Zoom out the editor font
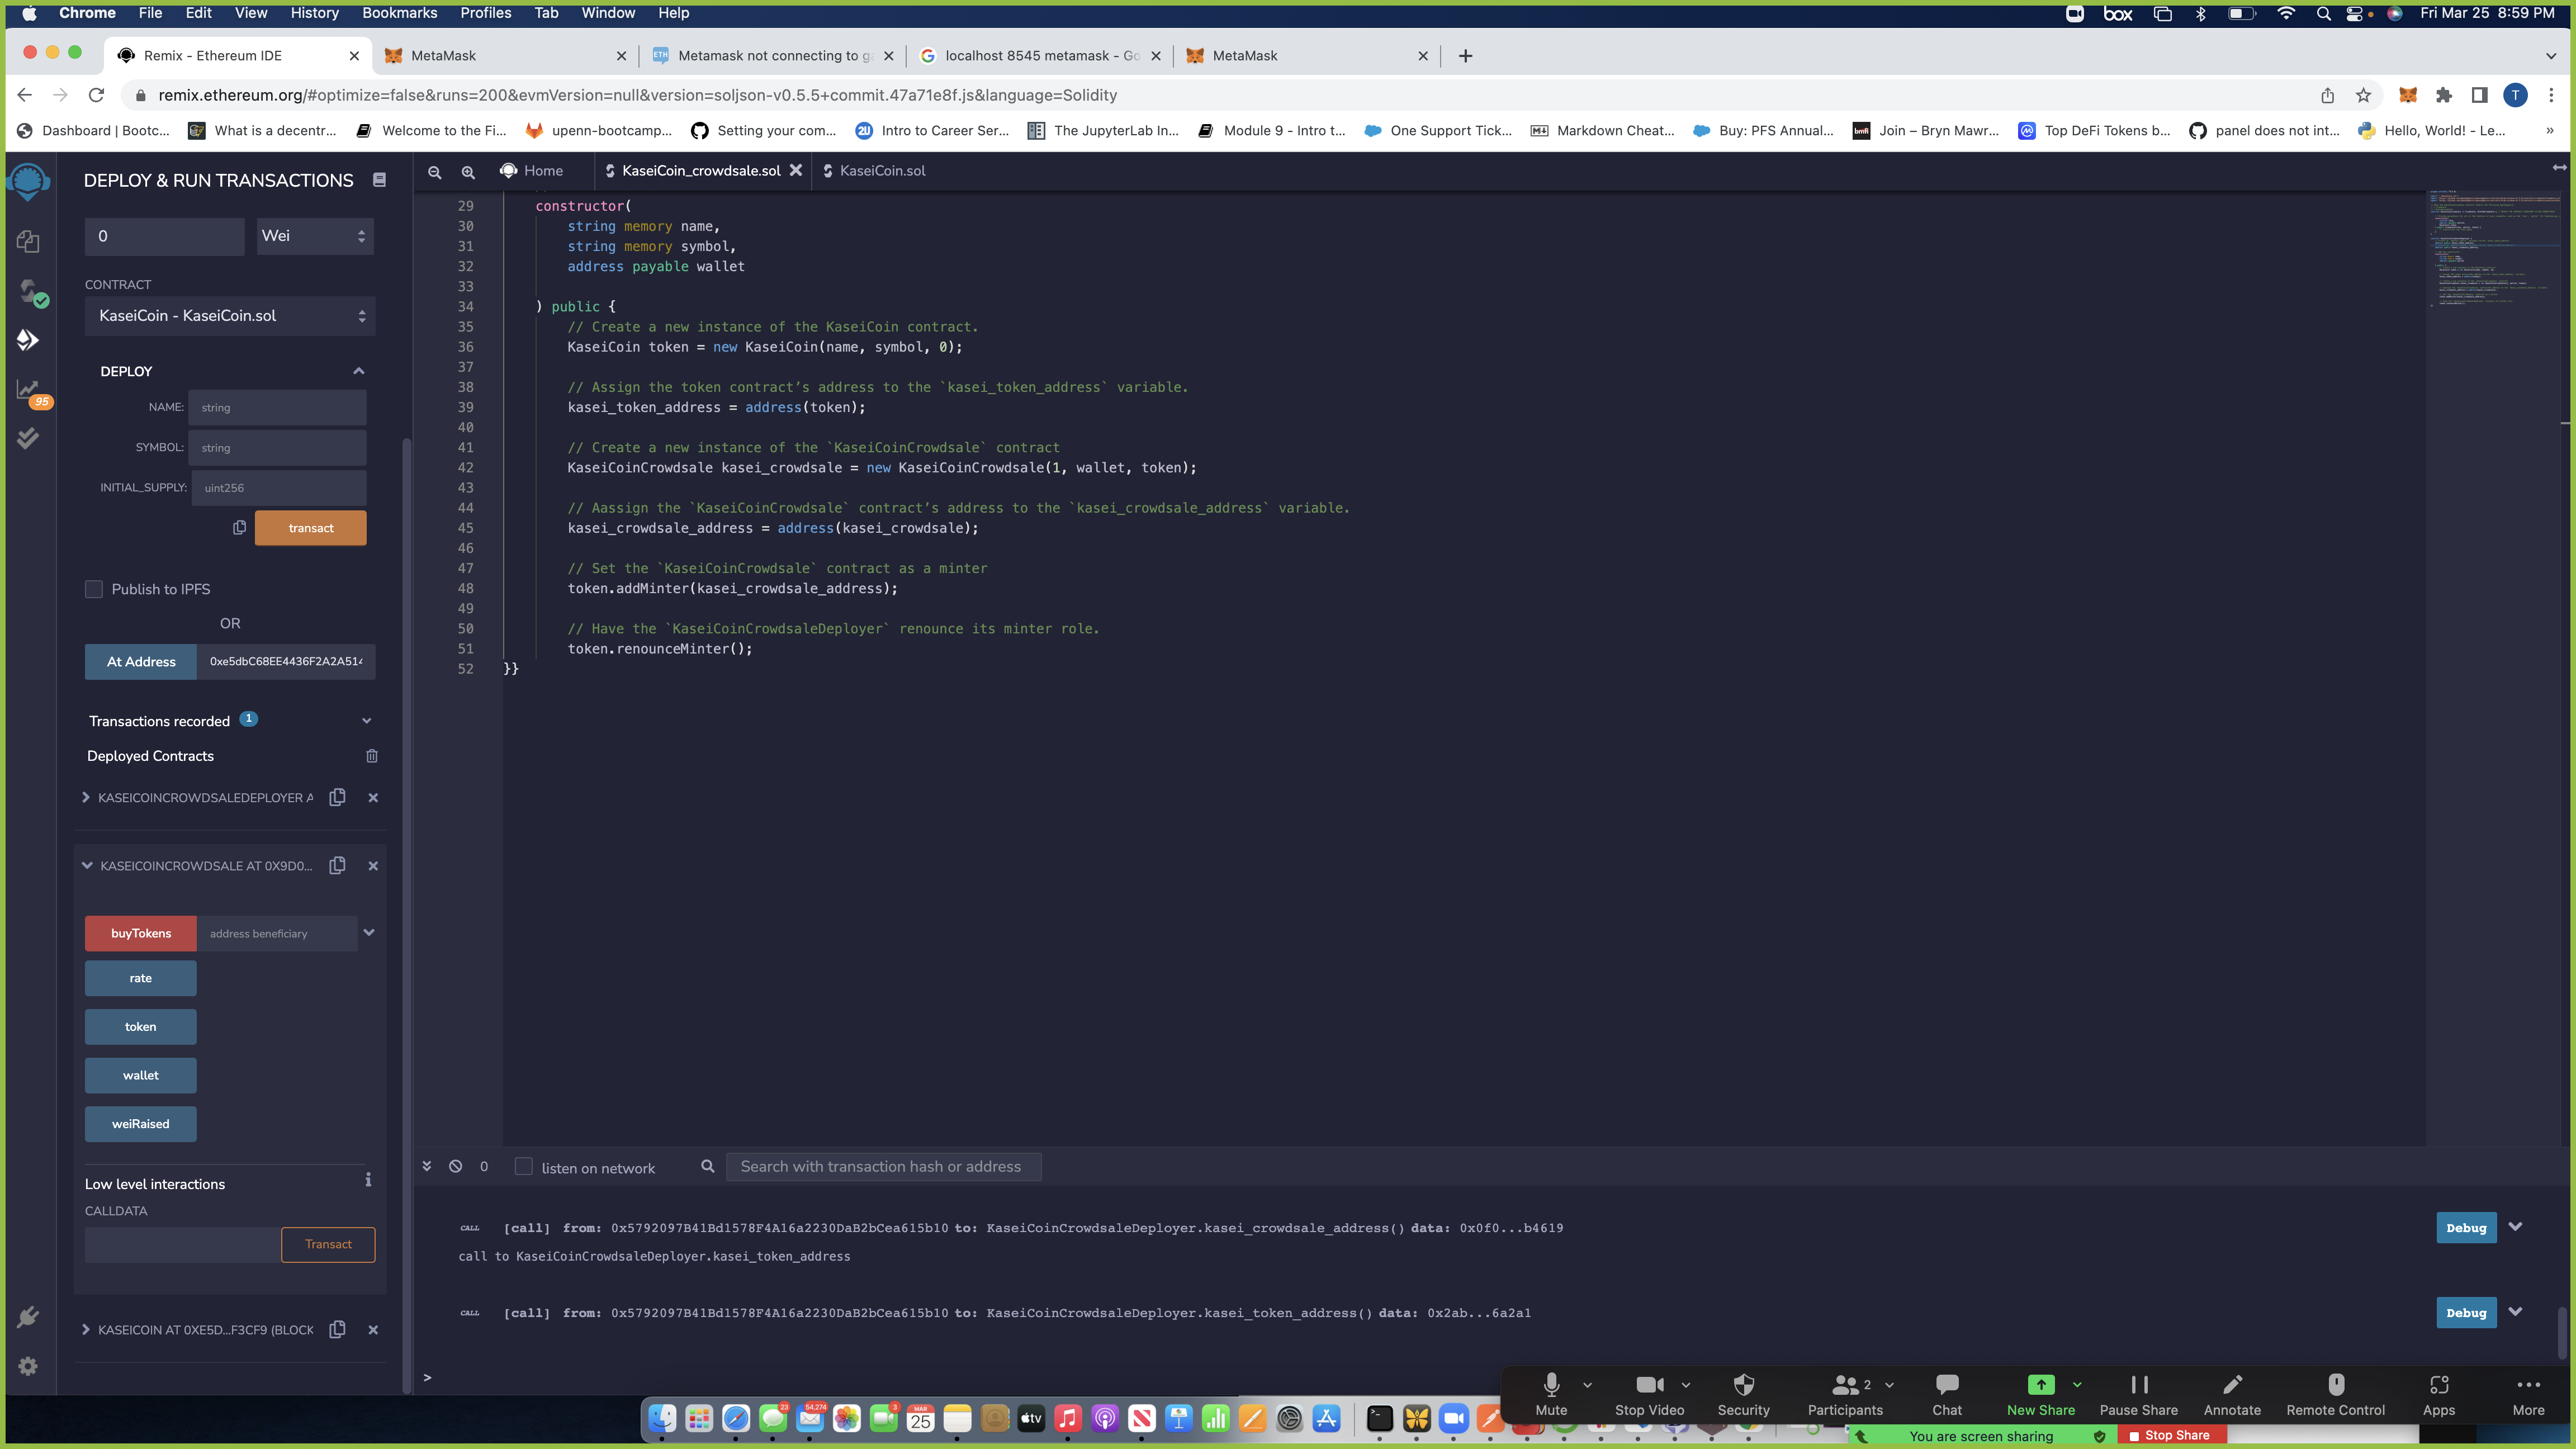The width and height of the screenshot is (2576, 1449). click(x=435, y=172)
